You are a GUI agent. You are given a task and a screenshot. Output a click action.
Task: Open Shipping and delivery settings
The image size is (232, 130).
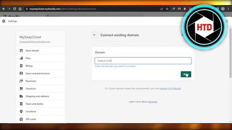pyautogui.click(x=41, y=96)
